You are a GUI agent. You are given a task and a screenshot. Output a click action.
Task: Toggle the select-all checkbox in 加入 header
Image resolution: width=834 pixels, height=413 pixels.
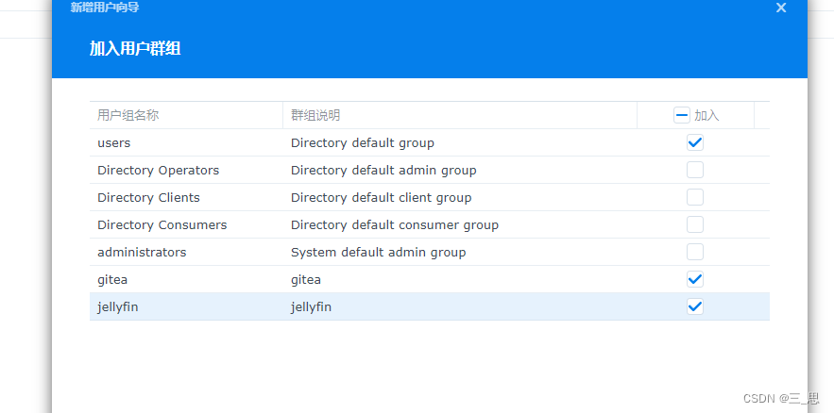click(x=682, y=115)
